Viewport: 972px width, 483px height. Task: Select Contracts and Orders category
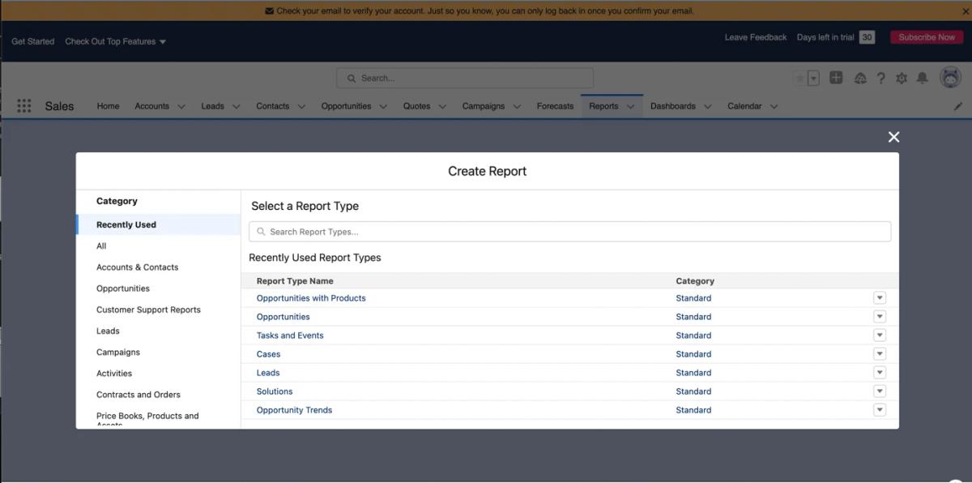139,395
